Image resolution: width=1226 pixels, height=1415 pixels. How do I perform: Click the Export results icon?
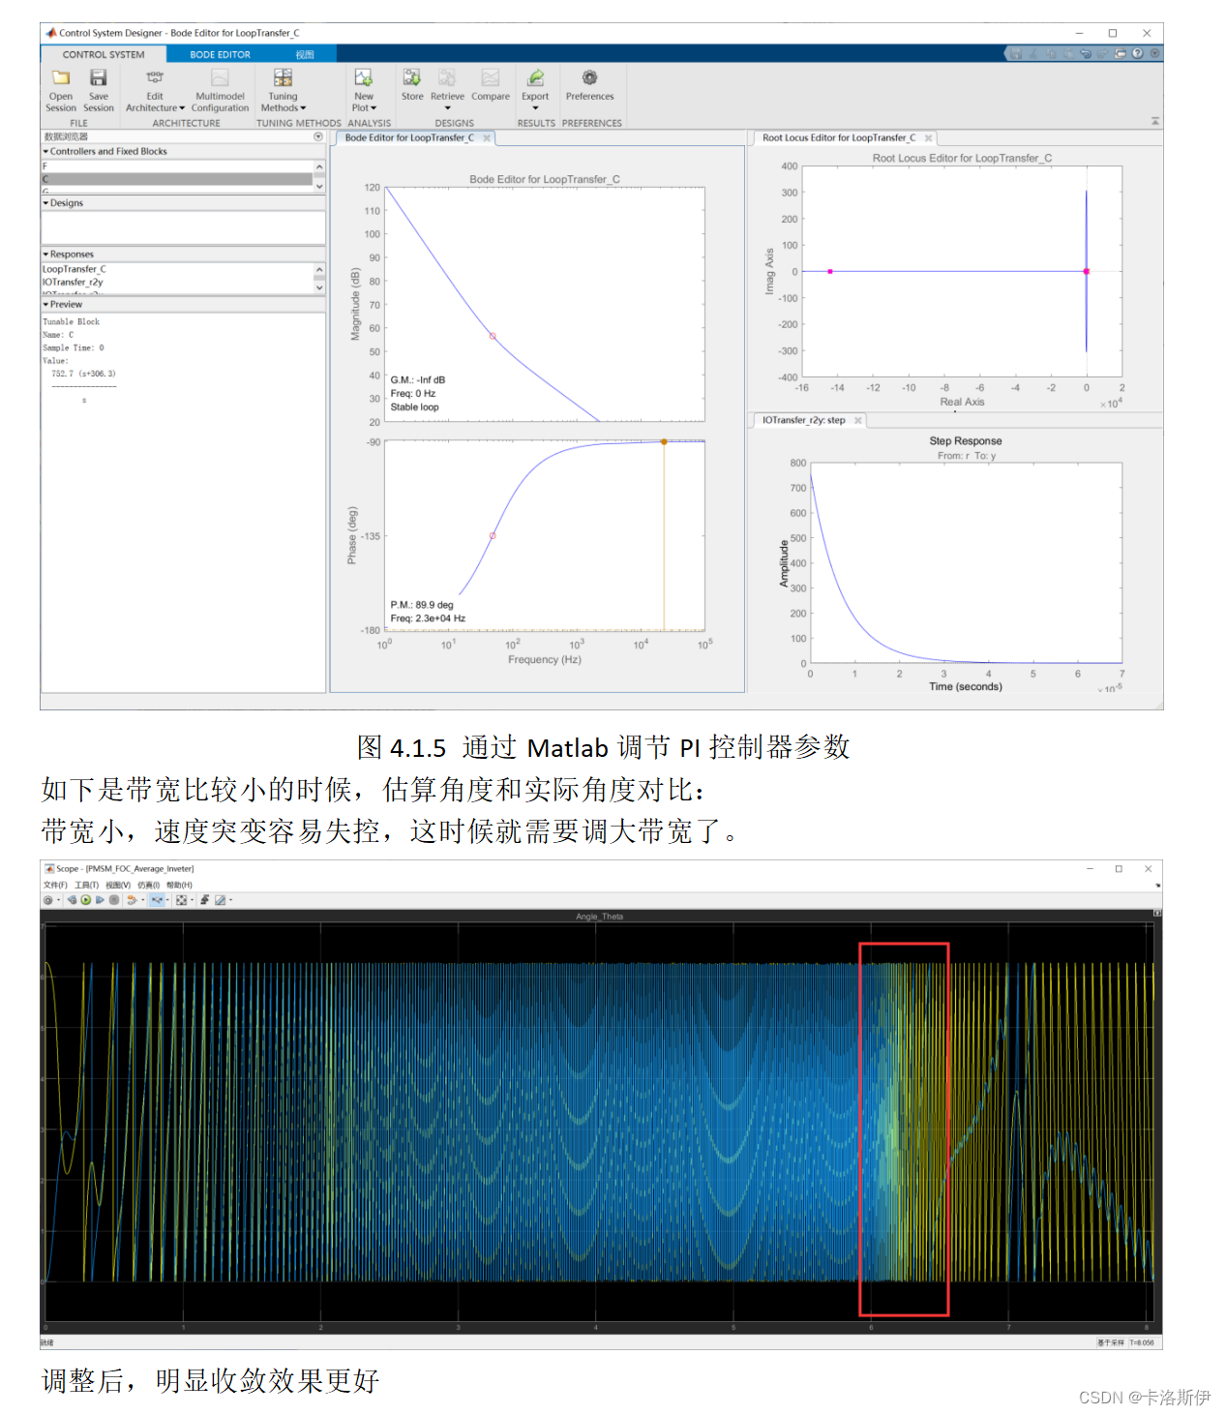point(535,77)
